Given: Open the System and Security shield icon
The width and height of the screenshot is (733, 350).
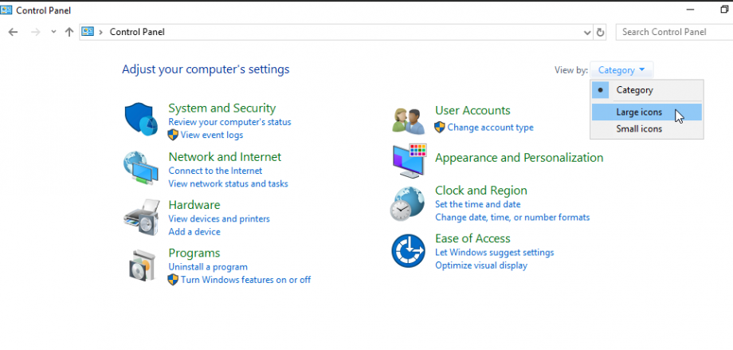Looking at the screenshot, I should coord(141,120).
